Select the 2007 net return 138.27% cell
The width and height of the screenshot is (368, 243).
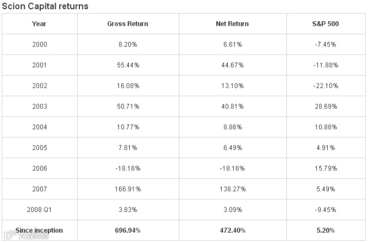[232, 189]
